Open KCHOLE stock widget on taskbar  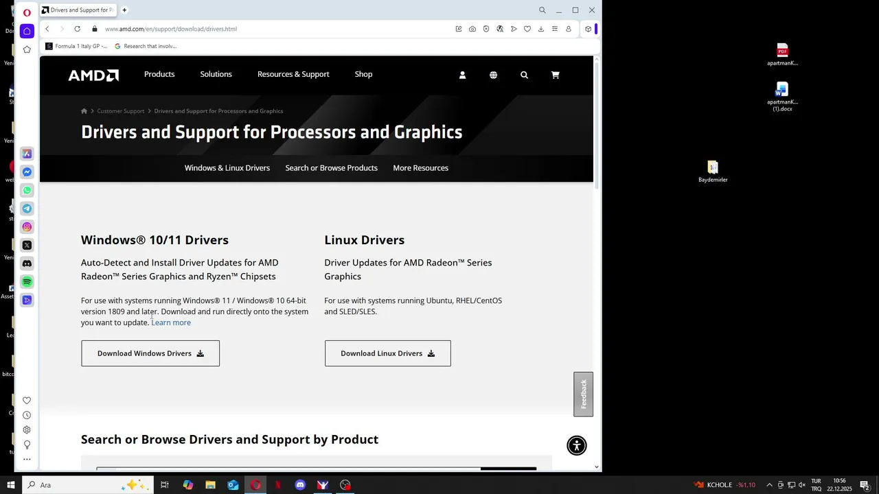tap(725, 485)
